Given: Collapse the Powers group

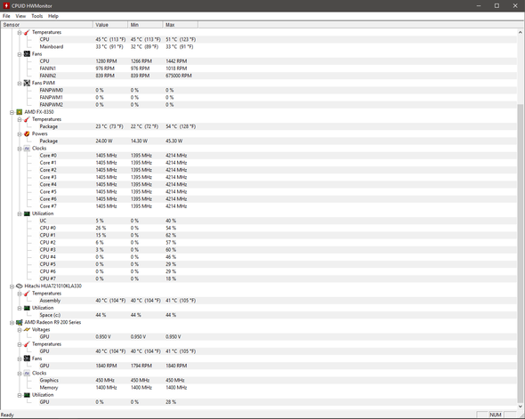Looking at the screenshot, I should pyautogui.click(x=20, y=133).
